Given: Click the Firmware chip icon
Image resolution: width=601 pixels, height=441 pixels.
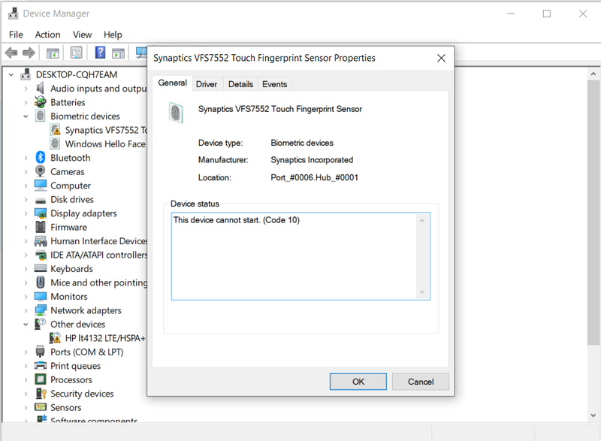Looking at the screenshot, I should [41, 227].
